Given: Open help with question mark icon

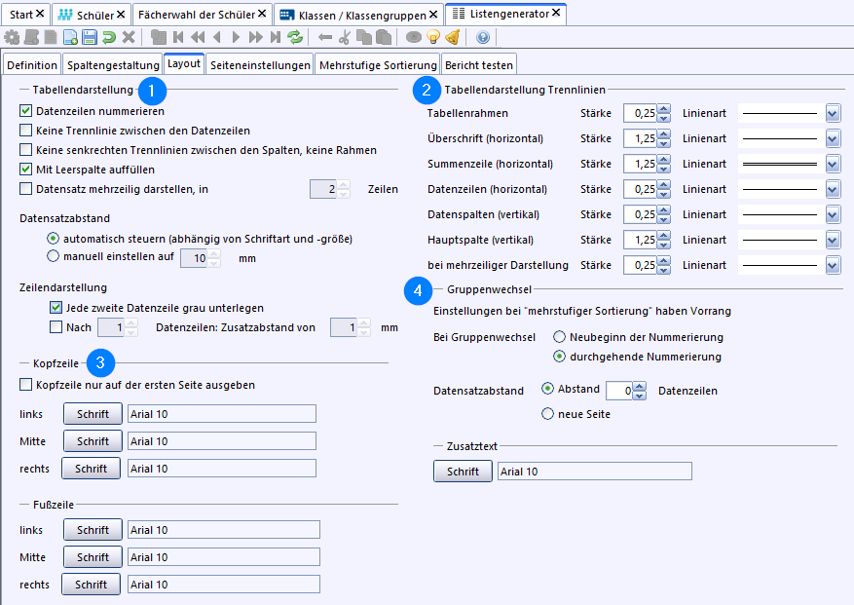Looking at the screenshot, I should (483, 37).
